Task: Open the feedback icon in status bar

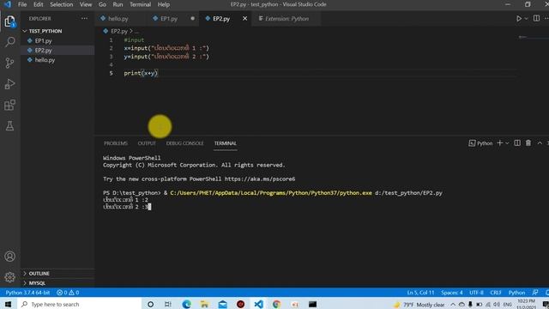Action: (x=535, y=293)
